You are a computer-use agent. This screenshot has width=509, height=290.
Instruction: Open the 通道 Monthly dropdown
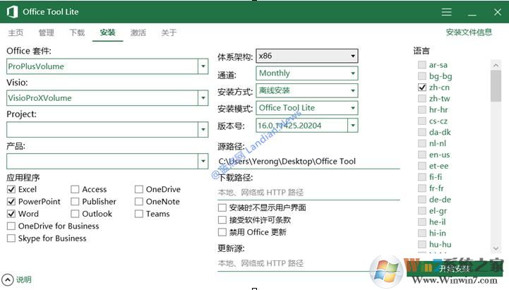pyautogui.click(x=352, y=73)
